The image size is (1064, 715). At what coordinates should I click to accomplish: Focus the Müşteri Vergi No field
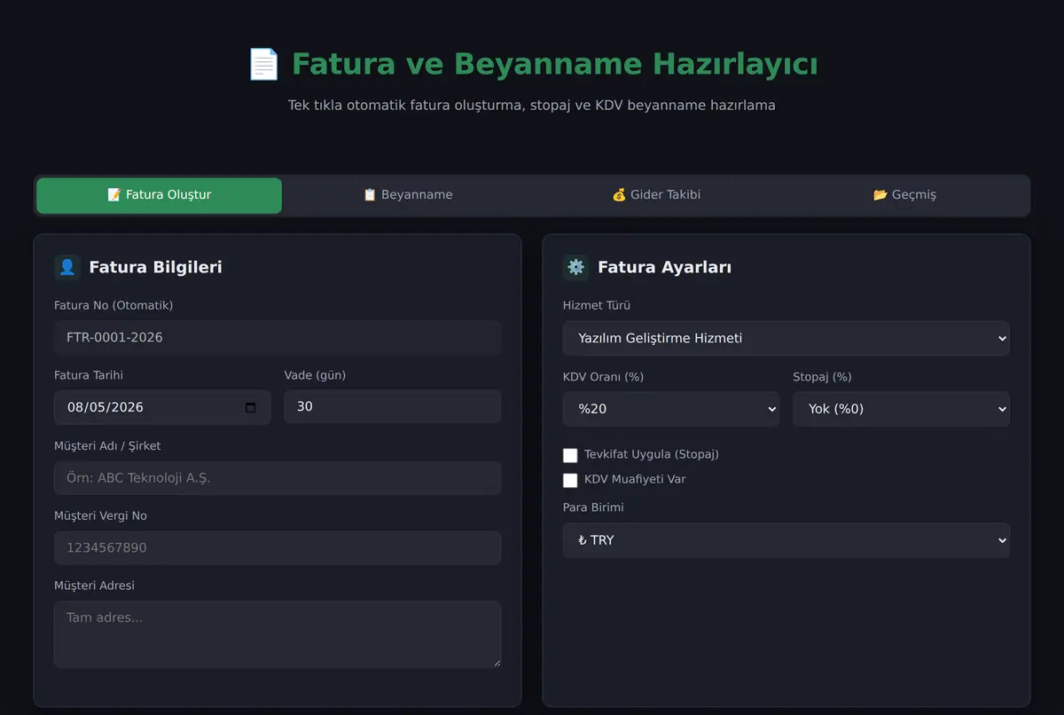tap(278, 548)
